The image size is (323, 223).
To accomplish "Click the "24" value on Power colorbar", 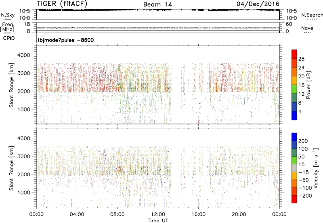I will click(x=301, y=68).
